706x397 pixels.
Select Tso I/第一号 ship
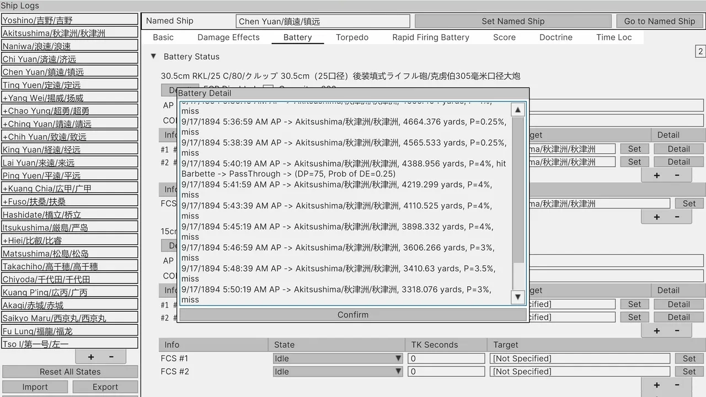point(69,344)
